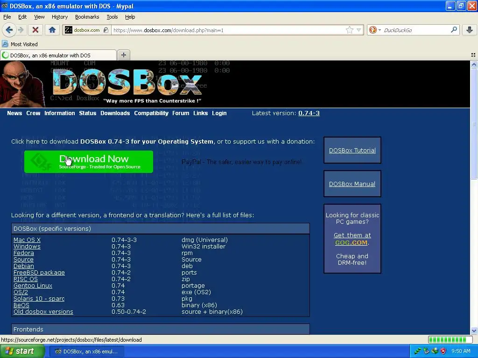This screenshot has height=358, width=478.
Task: Open the BeOS download link
Action: tap(21, 305)
